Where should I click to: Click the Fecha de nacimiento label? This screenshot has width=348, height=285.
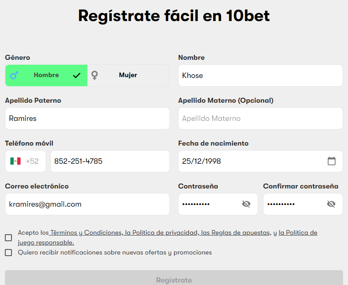[x=213, y=144]
